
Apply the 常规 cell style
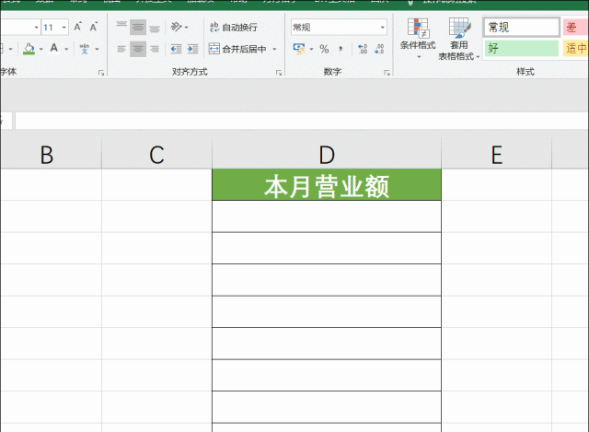point(522,27)
